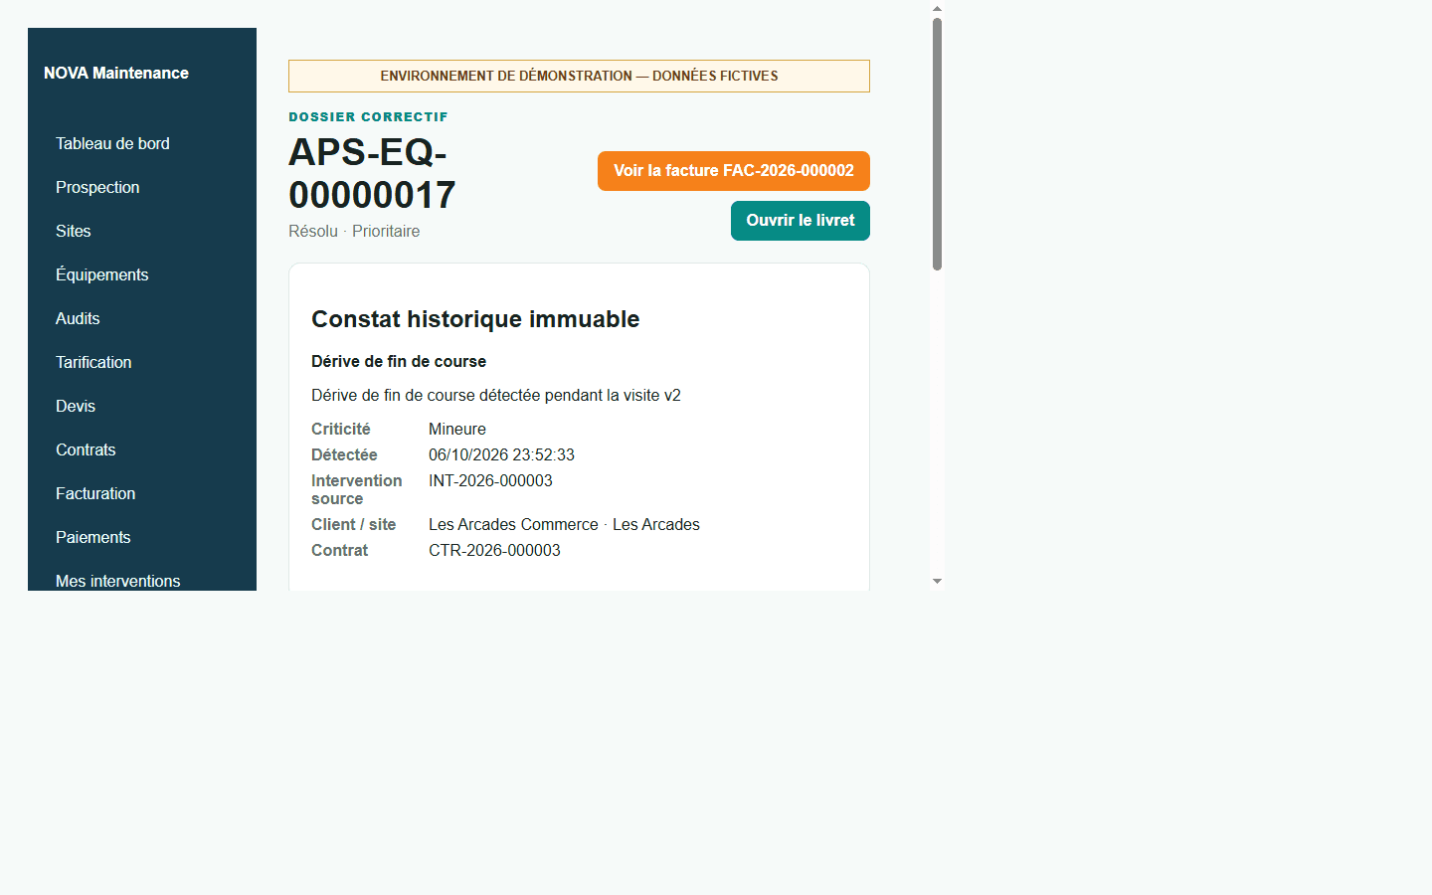Click the scrollbar down arrow
1432x895 pixels.
click(x=937, y=581)
